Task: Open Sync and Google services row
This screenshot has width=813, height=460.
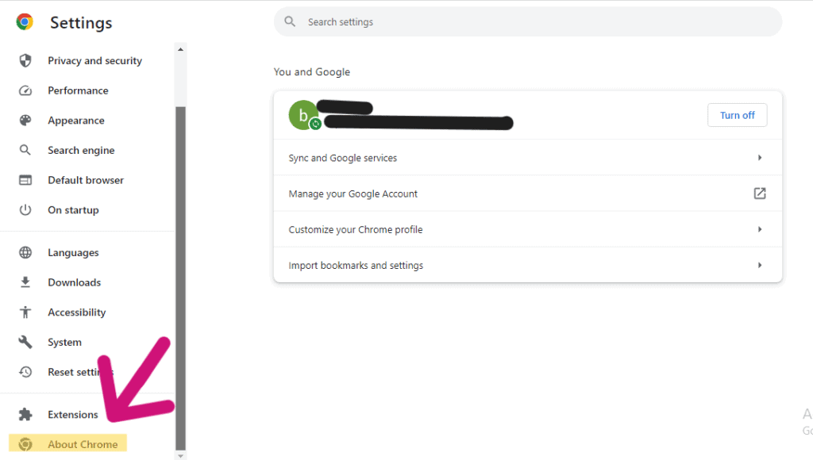Action: pyautogui.click(x=527, y=158)
